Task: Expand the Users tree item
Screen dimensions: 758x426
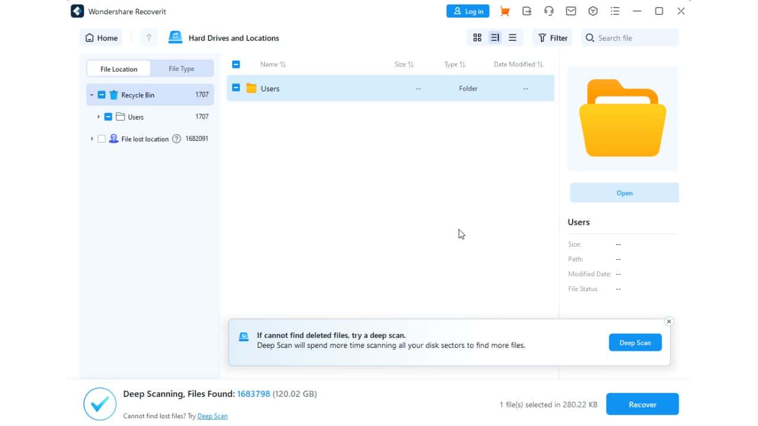Action: click(x=98, y=117)
